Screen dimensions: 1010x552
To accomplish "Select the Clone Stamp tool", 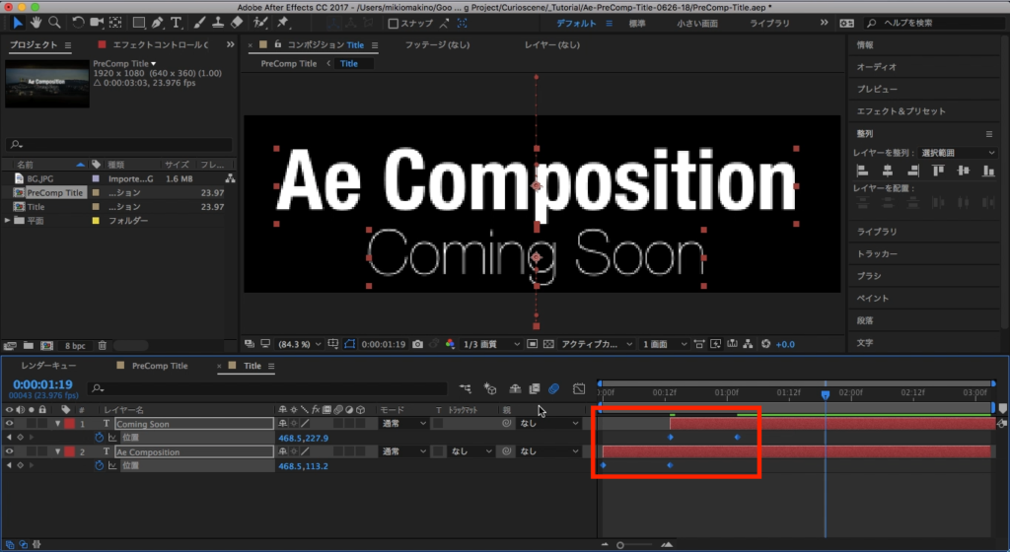I will (218, 23).
